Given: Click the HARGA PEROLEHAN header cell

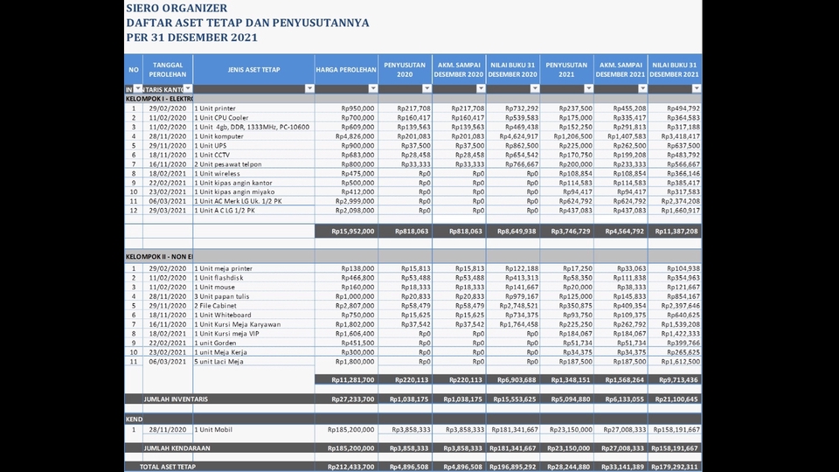Looking at the screenshot, I should (x=346, y=70).
